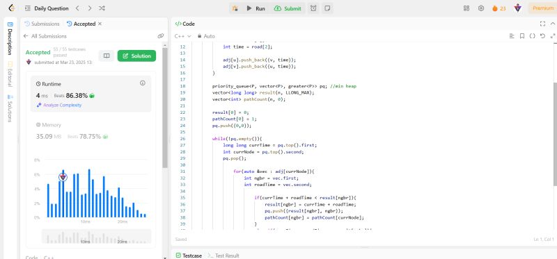The image size is (557, 259).
Task: Click the mini distribution range slider
Action: click(x=96, y=236)
